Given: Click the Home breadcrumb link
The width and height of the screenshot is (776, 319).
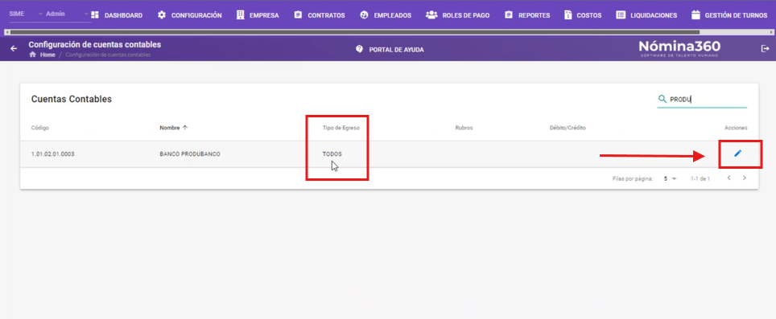Looking at the screenshot, I should (x=47, y=55).
